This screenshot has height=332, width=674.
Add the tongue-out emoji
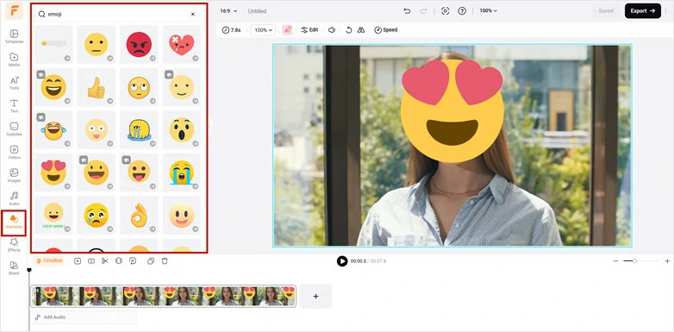139,172
